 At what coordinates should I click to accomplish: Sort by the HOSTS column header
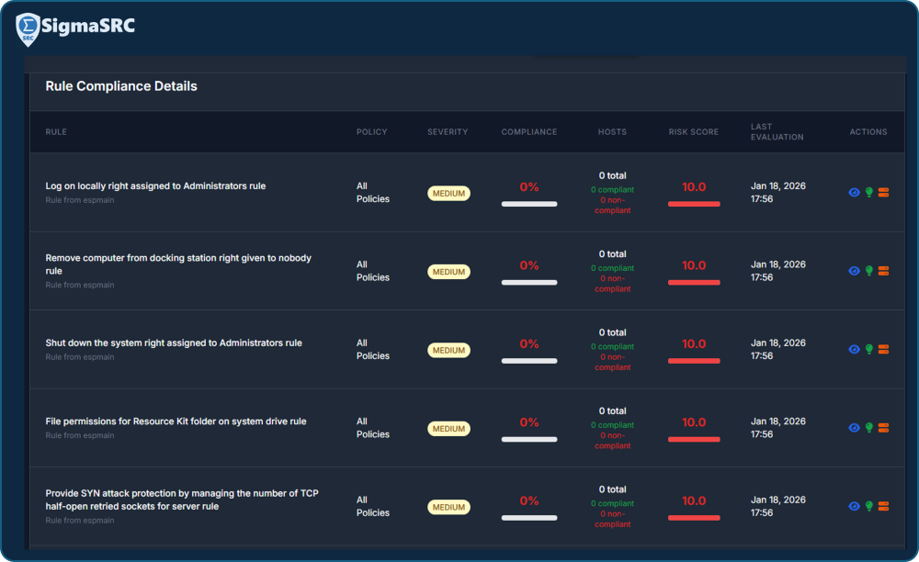pos(612,132)
